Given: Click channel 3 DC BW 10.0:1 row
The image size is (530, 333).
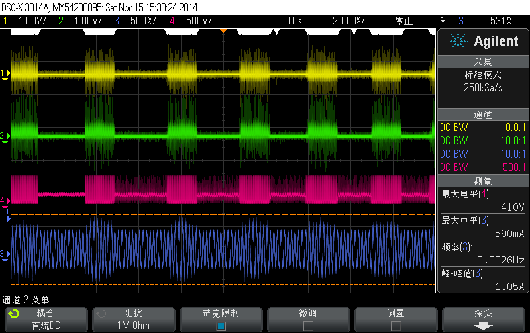Looking at the screenshot, I should (x=483, y=154).
